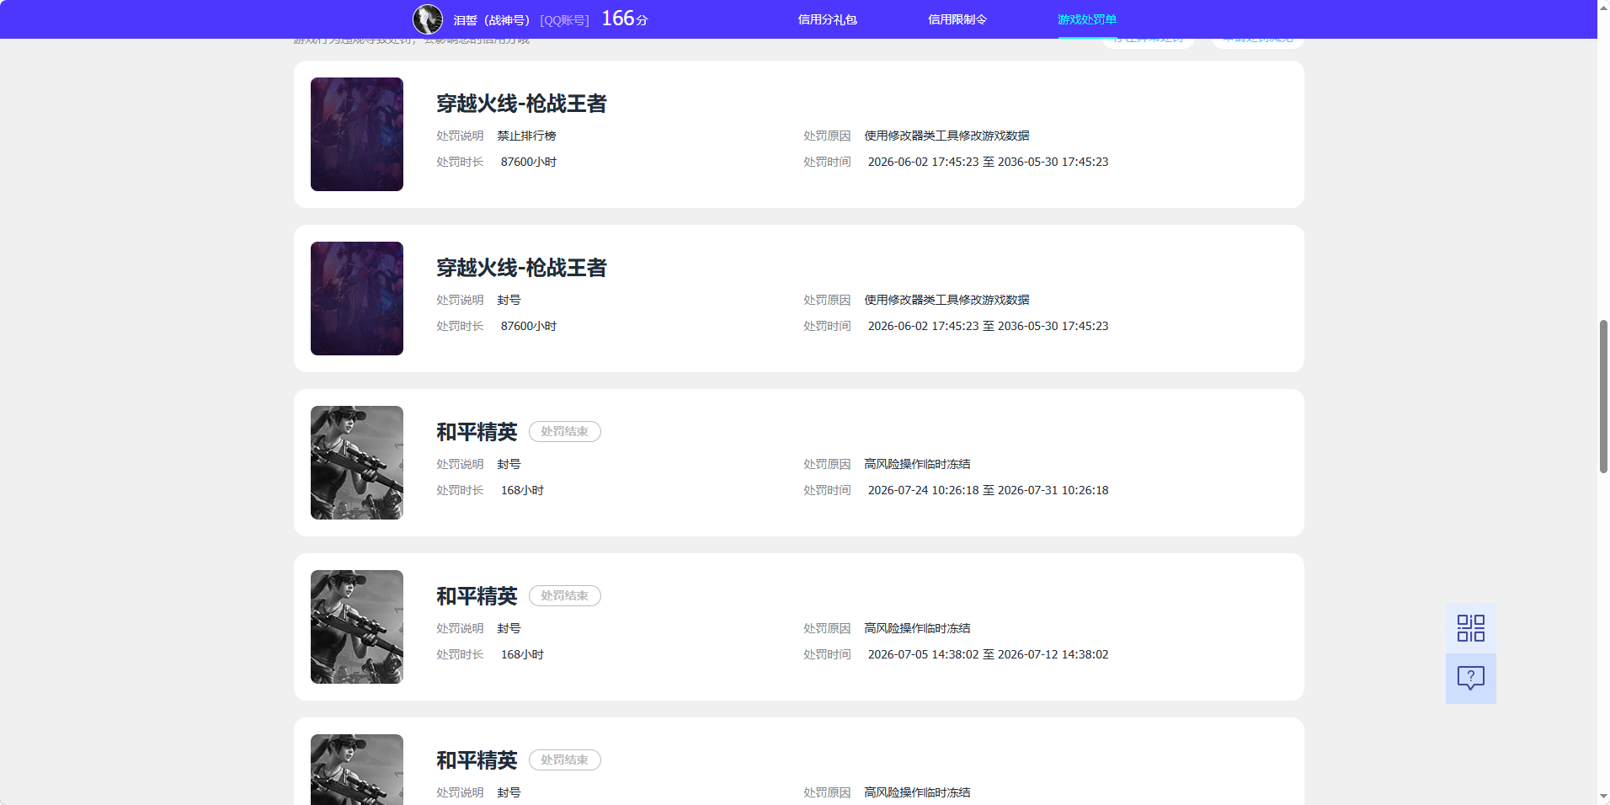Click scrollbar down arrow
This screenshot has height=805, width=1610.
(x=1603, y=797)
